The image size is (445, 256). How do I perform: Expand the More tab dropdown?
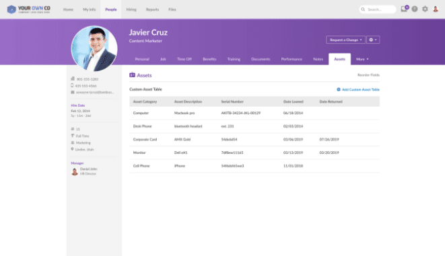362,59
